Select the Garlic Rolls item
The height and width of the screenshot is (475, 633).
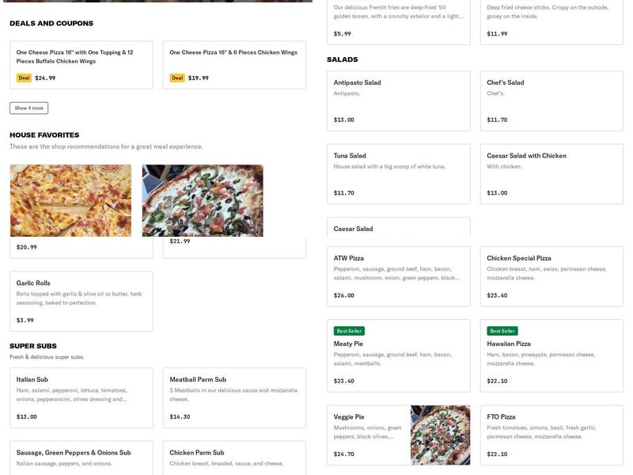[81, 301]
